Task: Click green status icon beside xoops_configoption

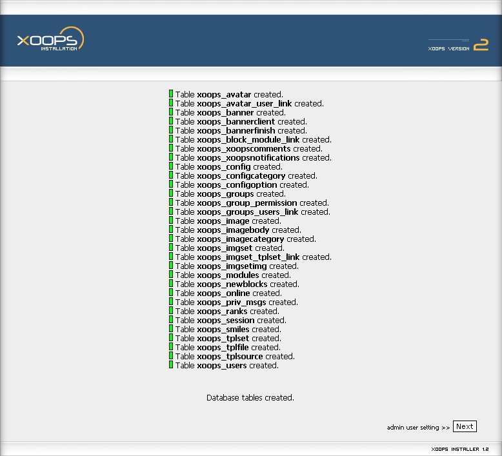Action: (x=171, y=184)
